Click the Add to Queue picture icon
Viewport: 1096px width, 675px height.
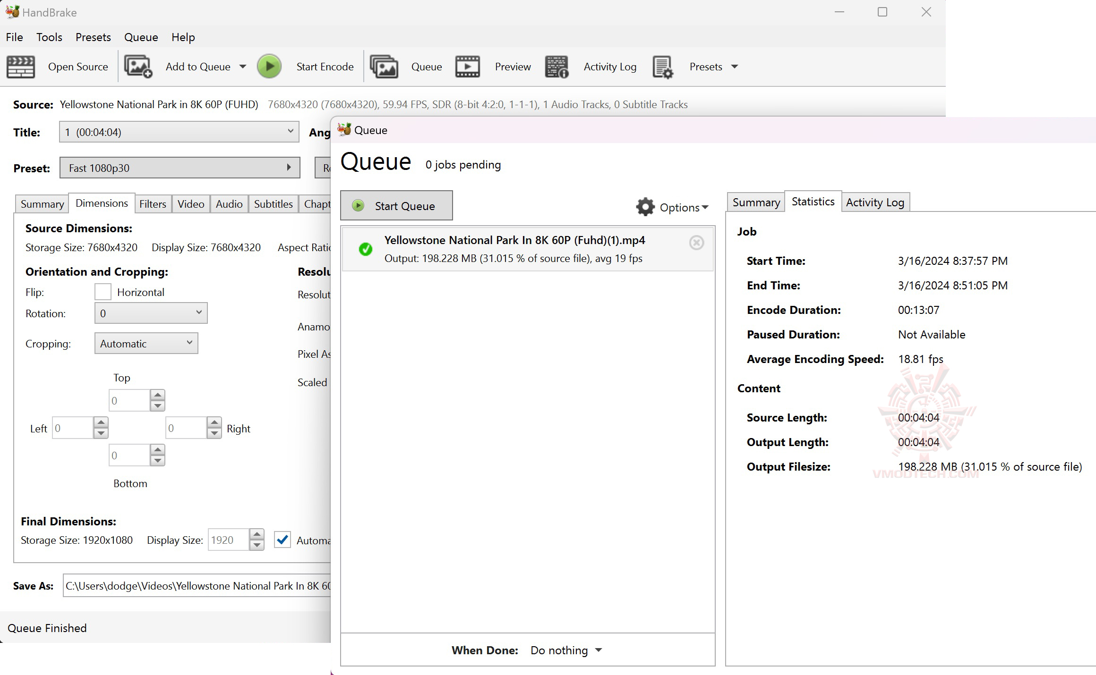[138, 67]
